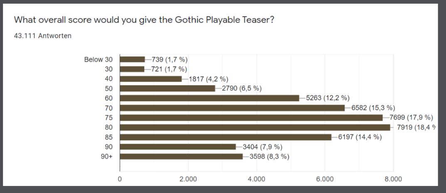Select the bar for score 90
This screenshot has width=446, height=193.
pos(178,147)
